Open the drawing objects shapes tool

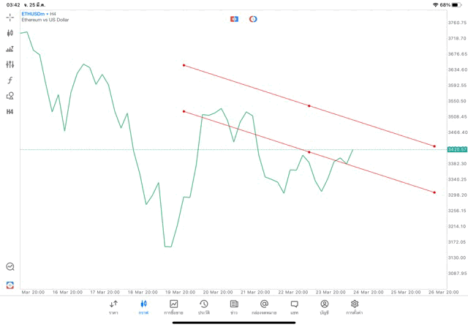[x=10, y=96]
